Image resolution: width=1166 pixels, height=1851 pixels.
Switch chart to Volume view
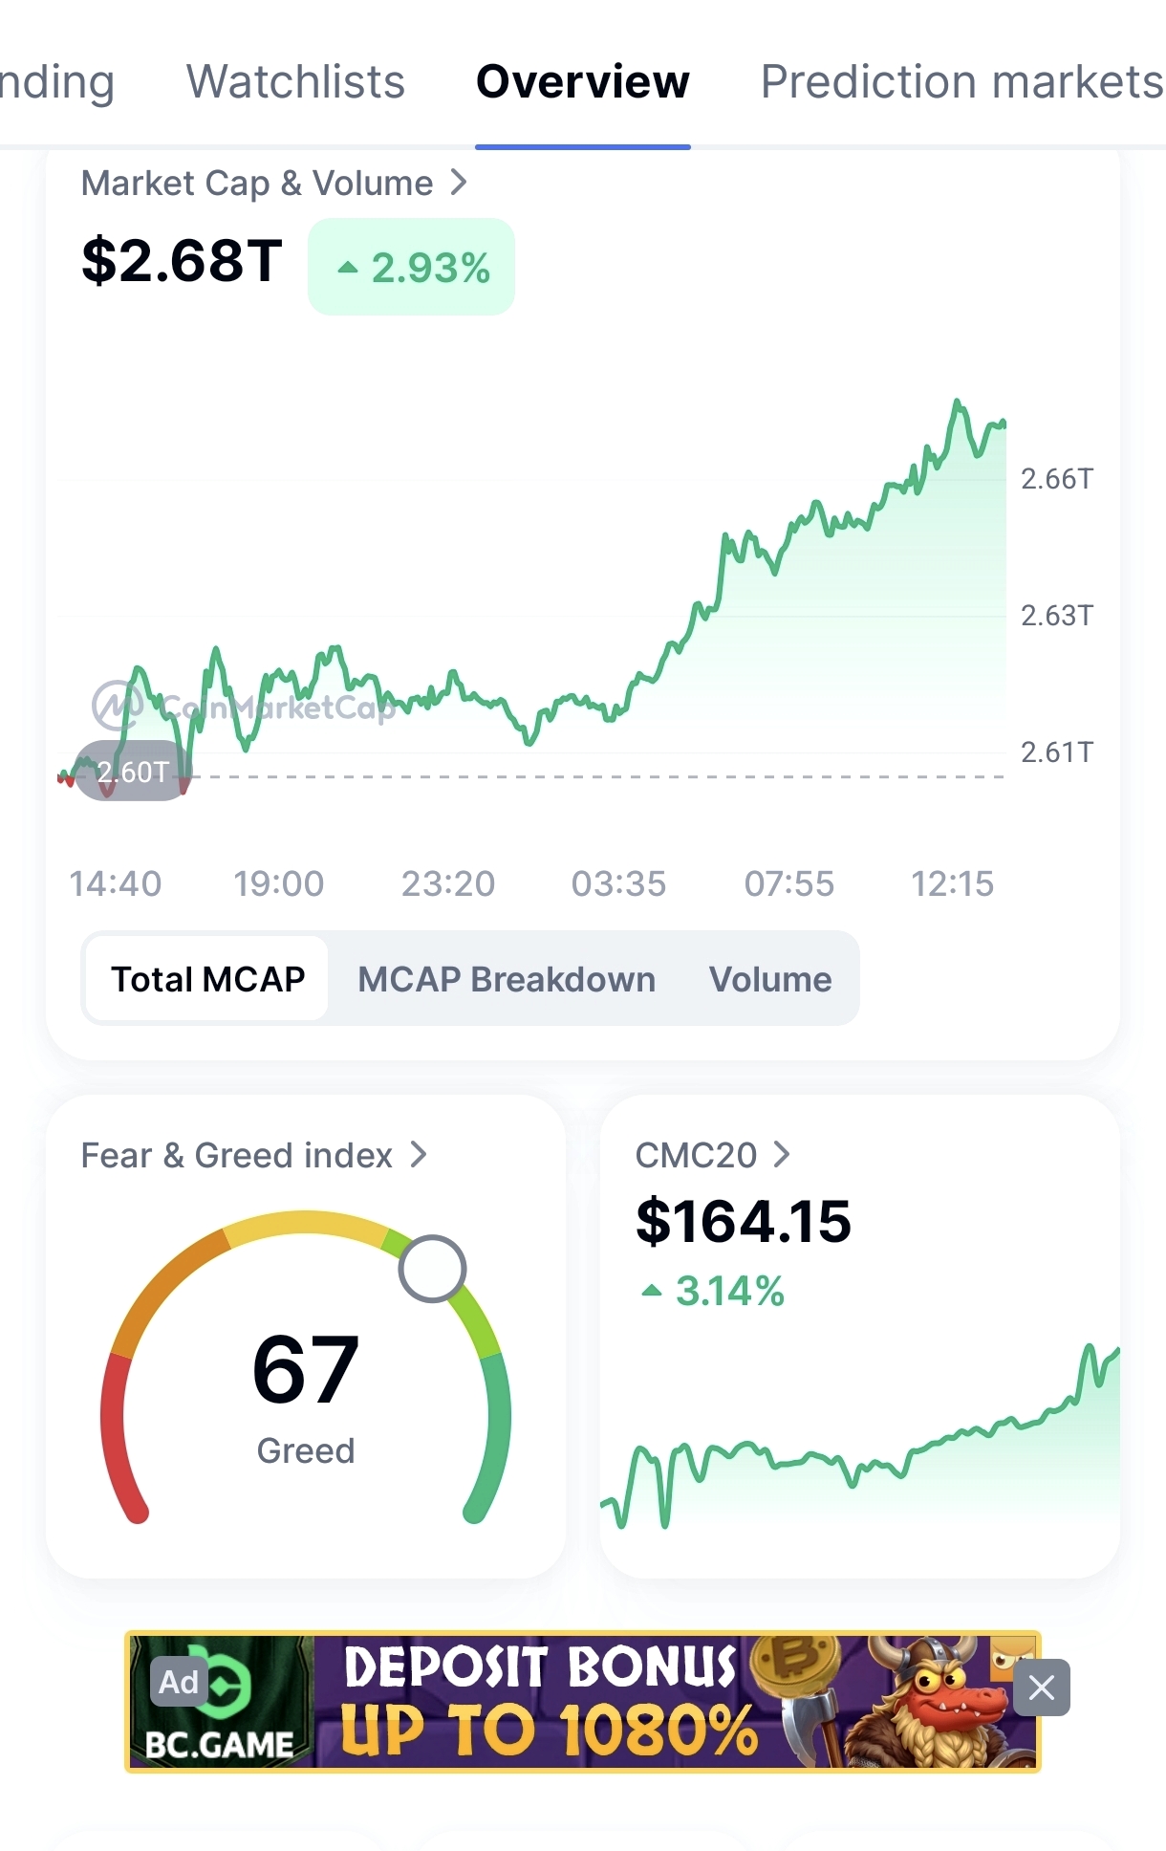pos(770,979)
